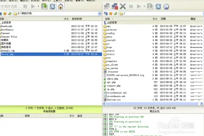Image resolution: width=204 pixels, height=136 pixels.
Task: Sort remote list by 属性 column
Action: [193, 19]
